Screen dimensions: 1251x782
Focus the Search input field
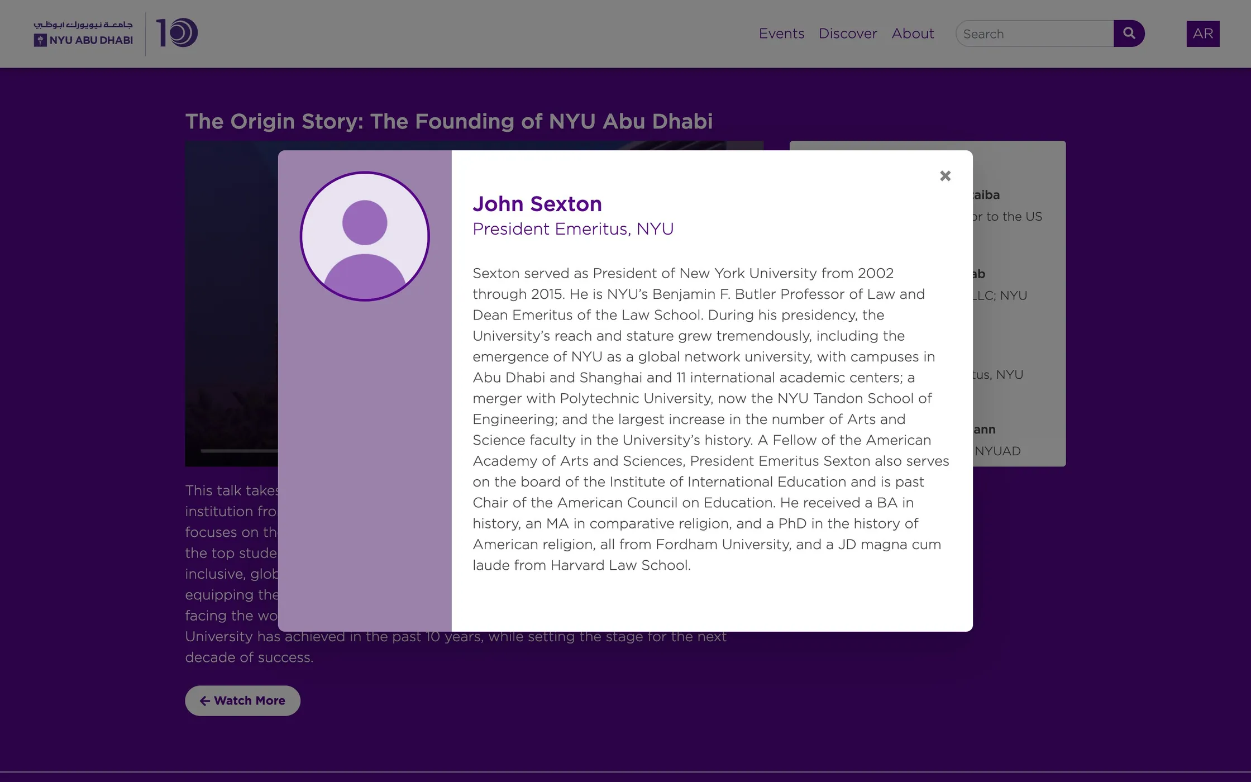pyautogui.click(x=1035, y=34)
